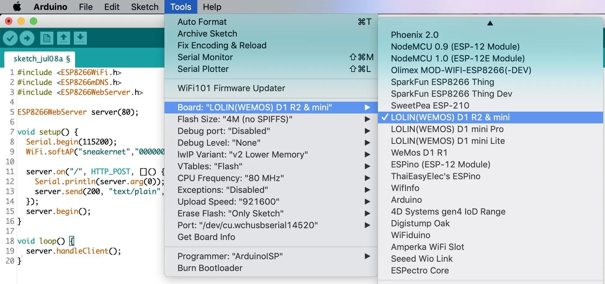Open the Apple menu
Viewport: 605px width, 284px height.
point(17,7)
